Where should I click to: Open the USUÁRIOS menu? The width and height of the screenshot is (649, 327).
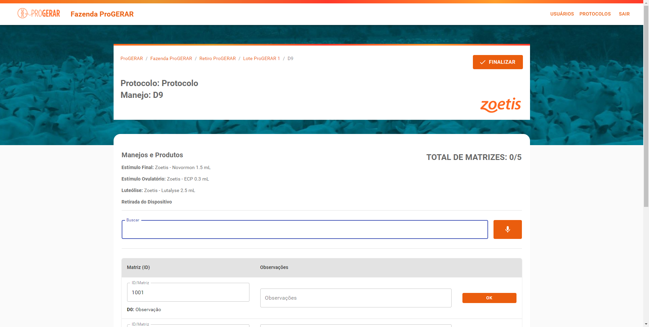[x=562, y=14]
